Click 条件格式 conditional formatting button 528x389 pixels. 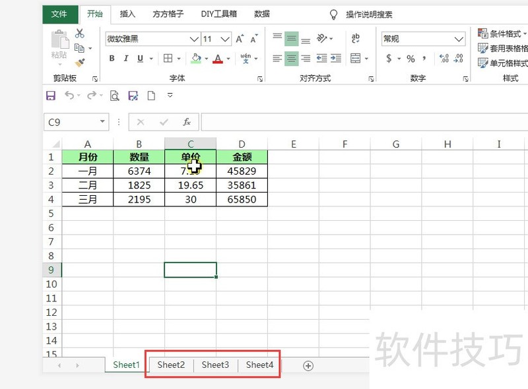[502, 34]
